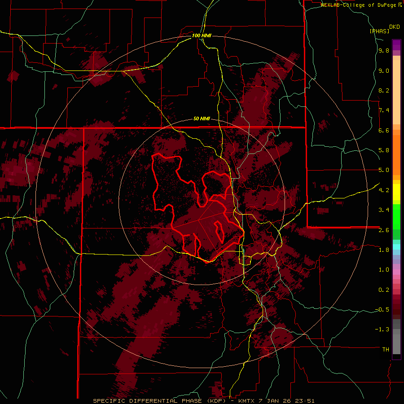Viewport: 404px width, 404px height.
Task: Select the 1.8 value on the color scale
Action: (384, 250)
